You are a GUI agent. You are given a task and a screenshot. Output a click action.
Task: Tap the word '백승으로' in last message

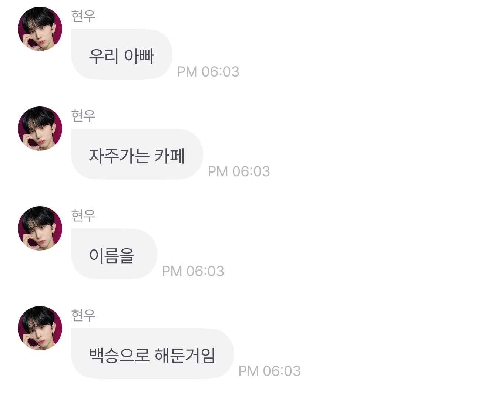[119, 355]
